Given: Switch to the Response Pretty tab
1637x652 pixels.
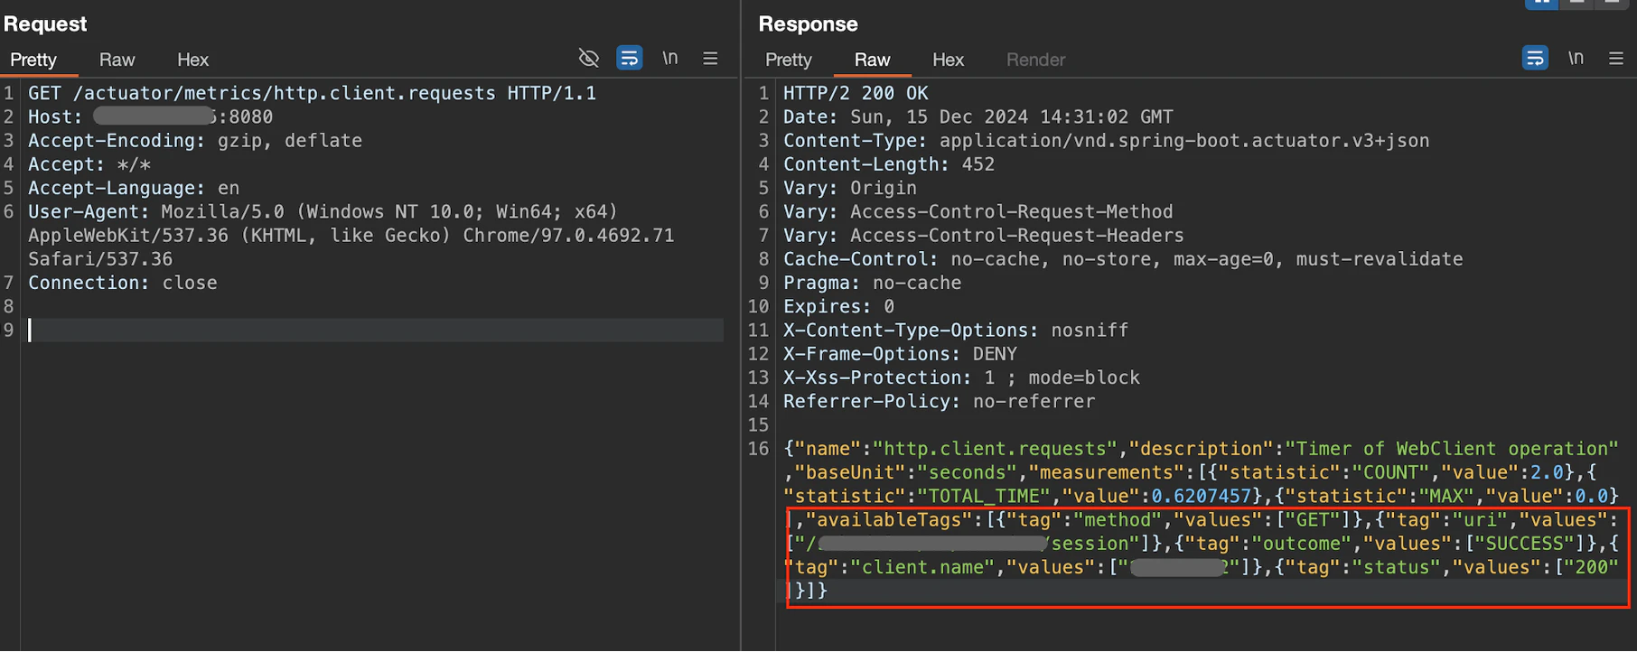Looking at the screenshot, I should click(x=788, y=60).
